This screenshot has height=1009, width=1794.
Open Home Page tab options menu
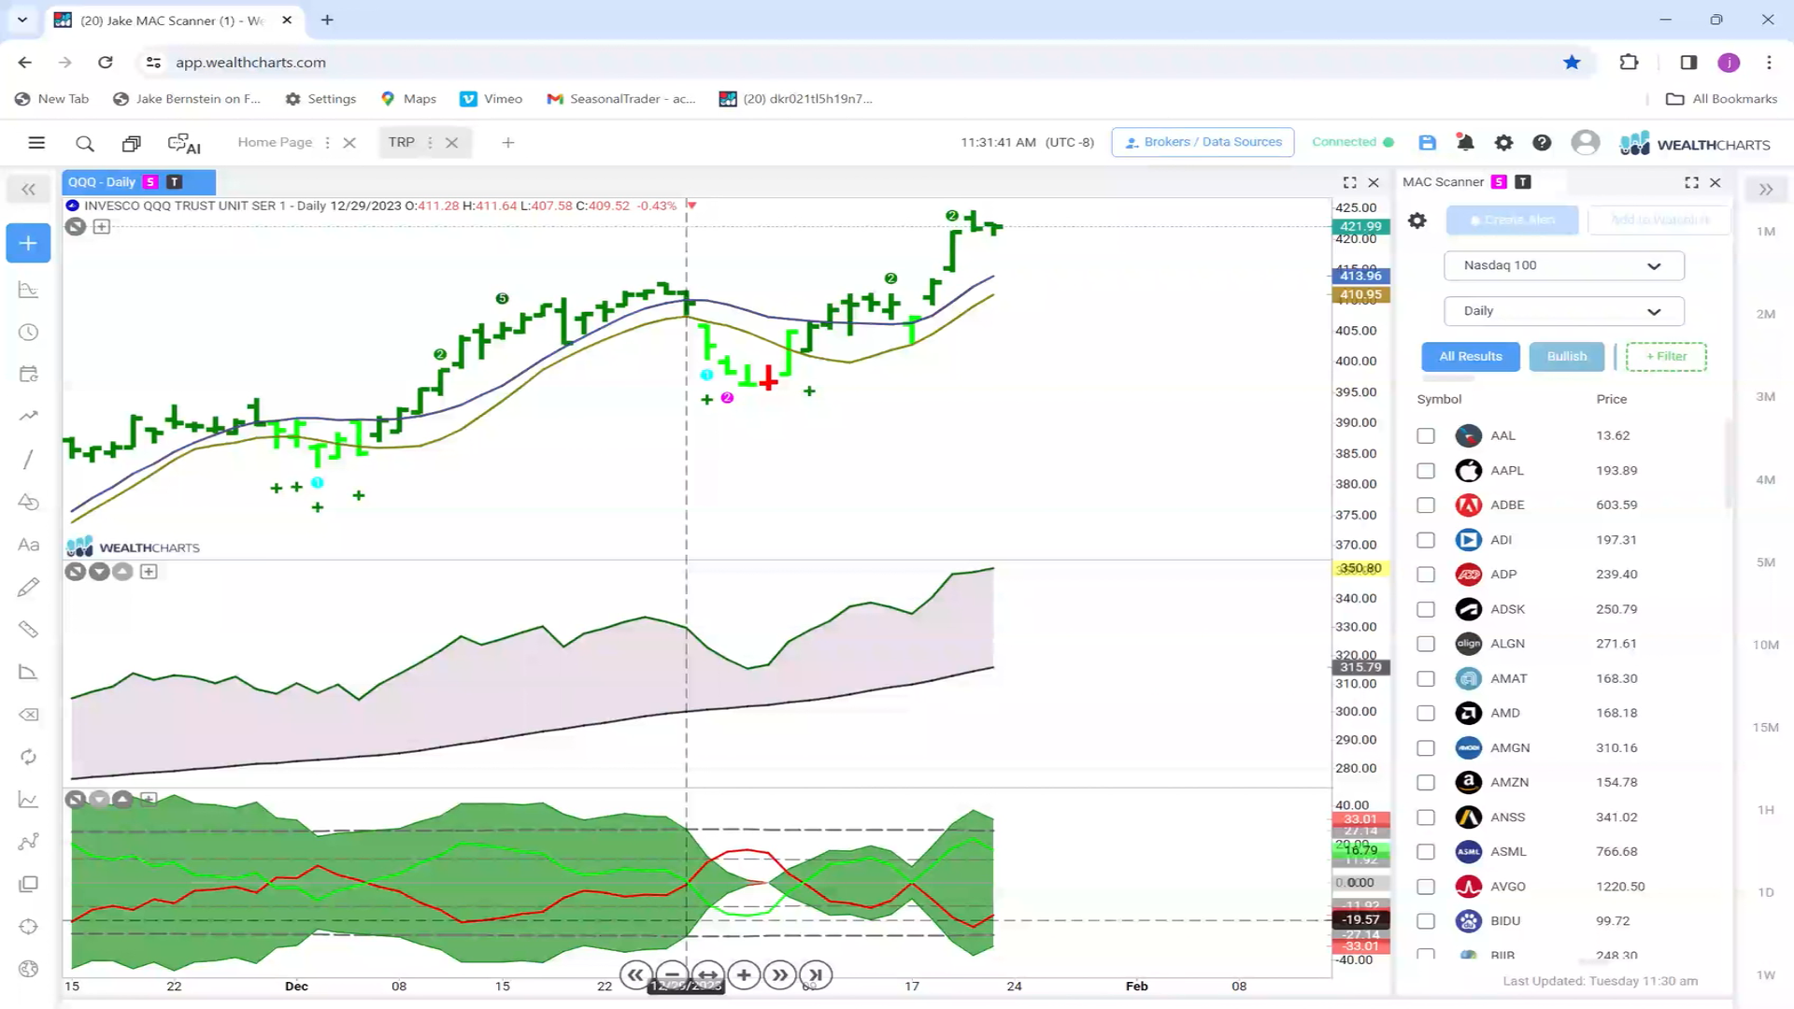click(x=327, y=143)
